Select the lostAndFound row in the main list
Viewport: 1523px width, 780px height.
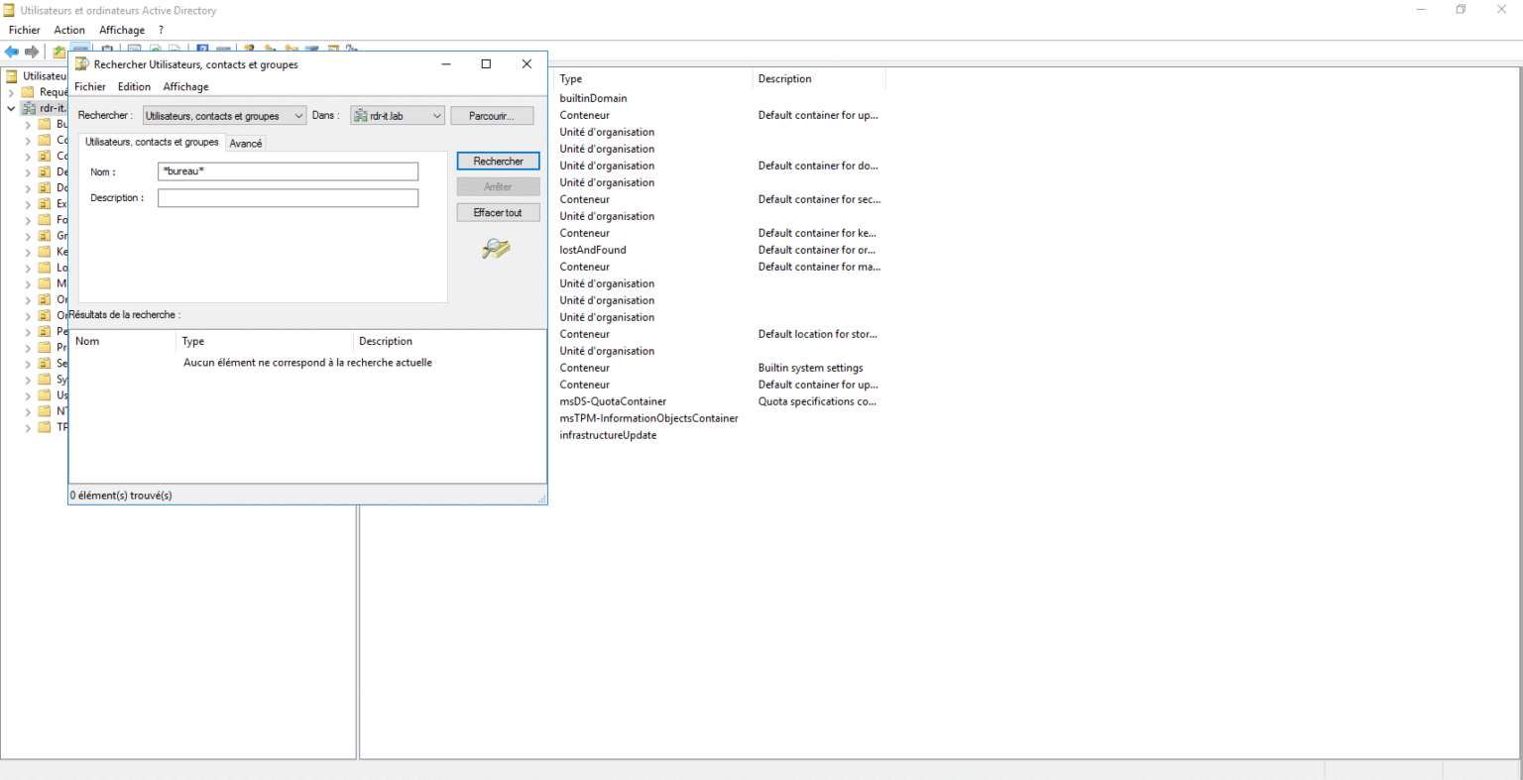(x=593, y=250)
